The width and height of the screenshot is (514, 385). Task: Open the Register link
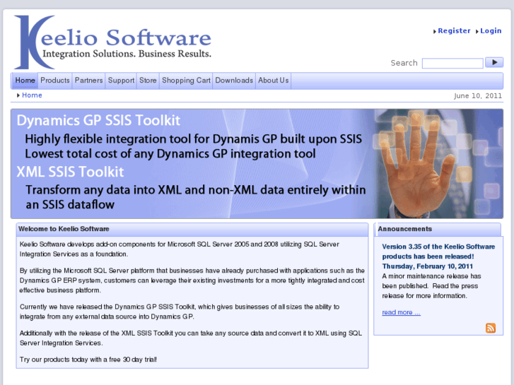pos(454,31)
